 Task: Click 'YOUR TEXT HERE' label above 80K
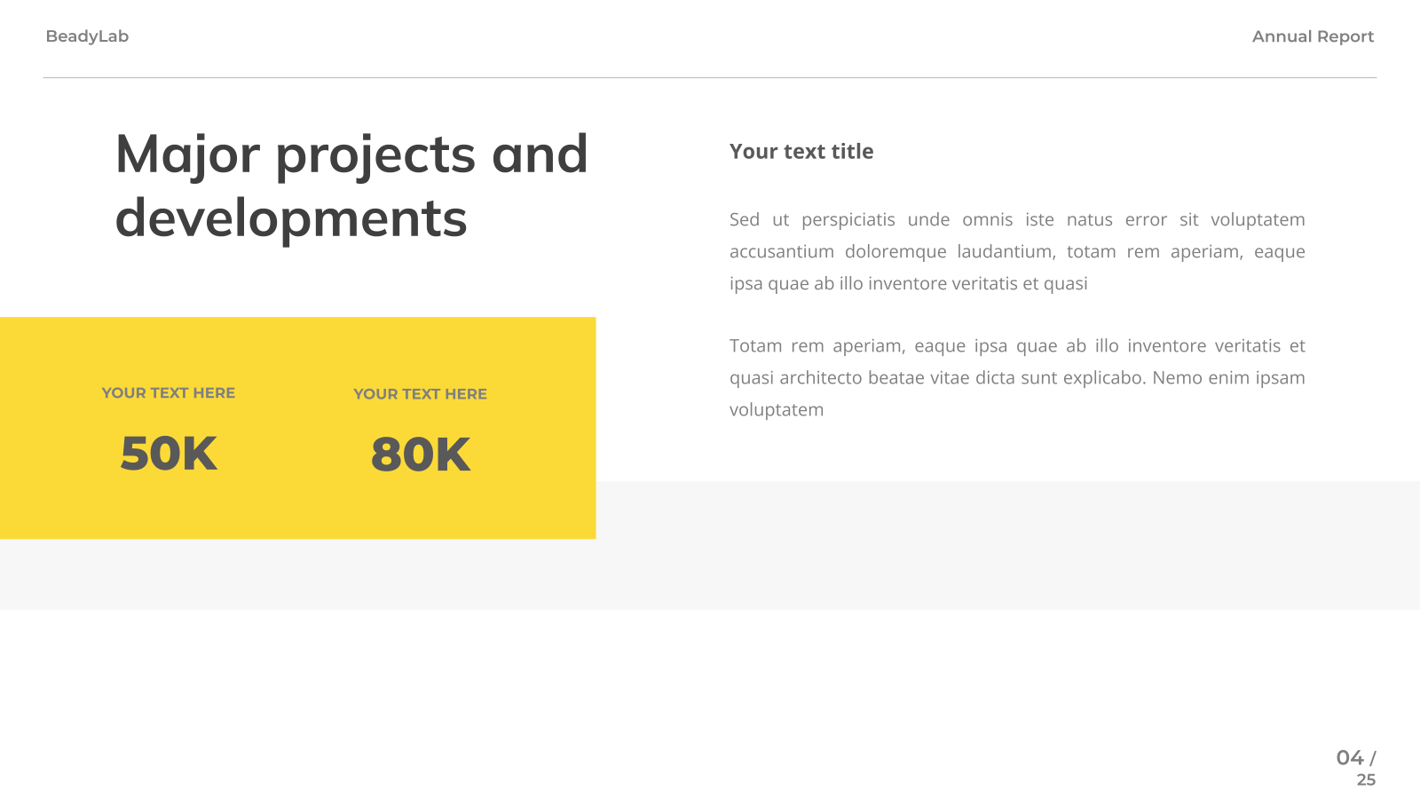click(x=421, y=393)
